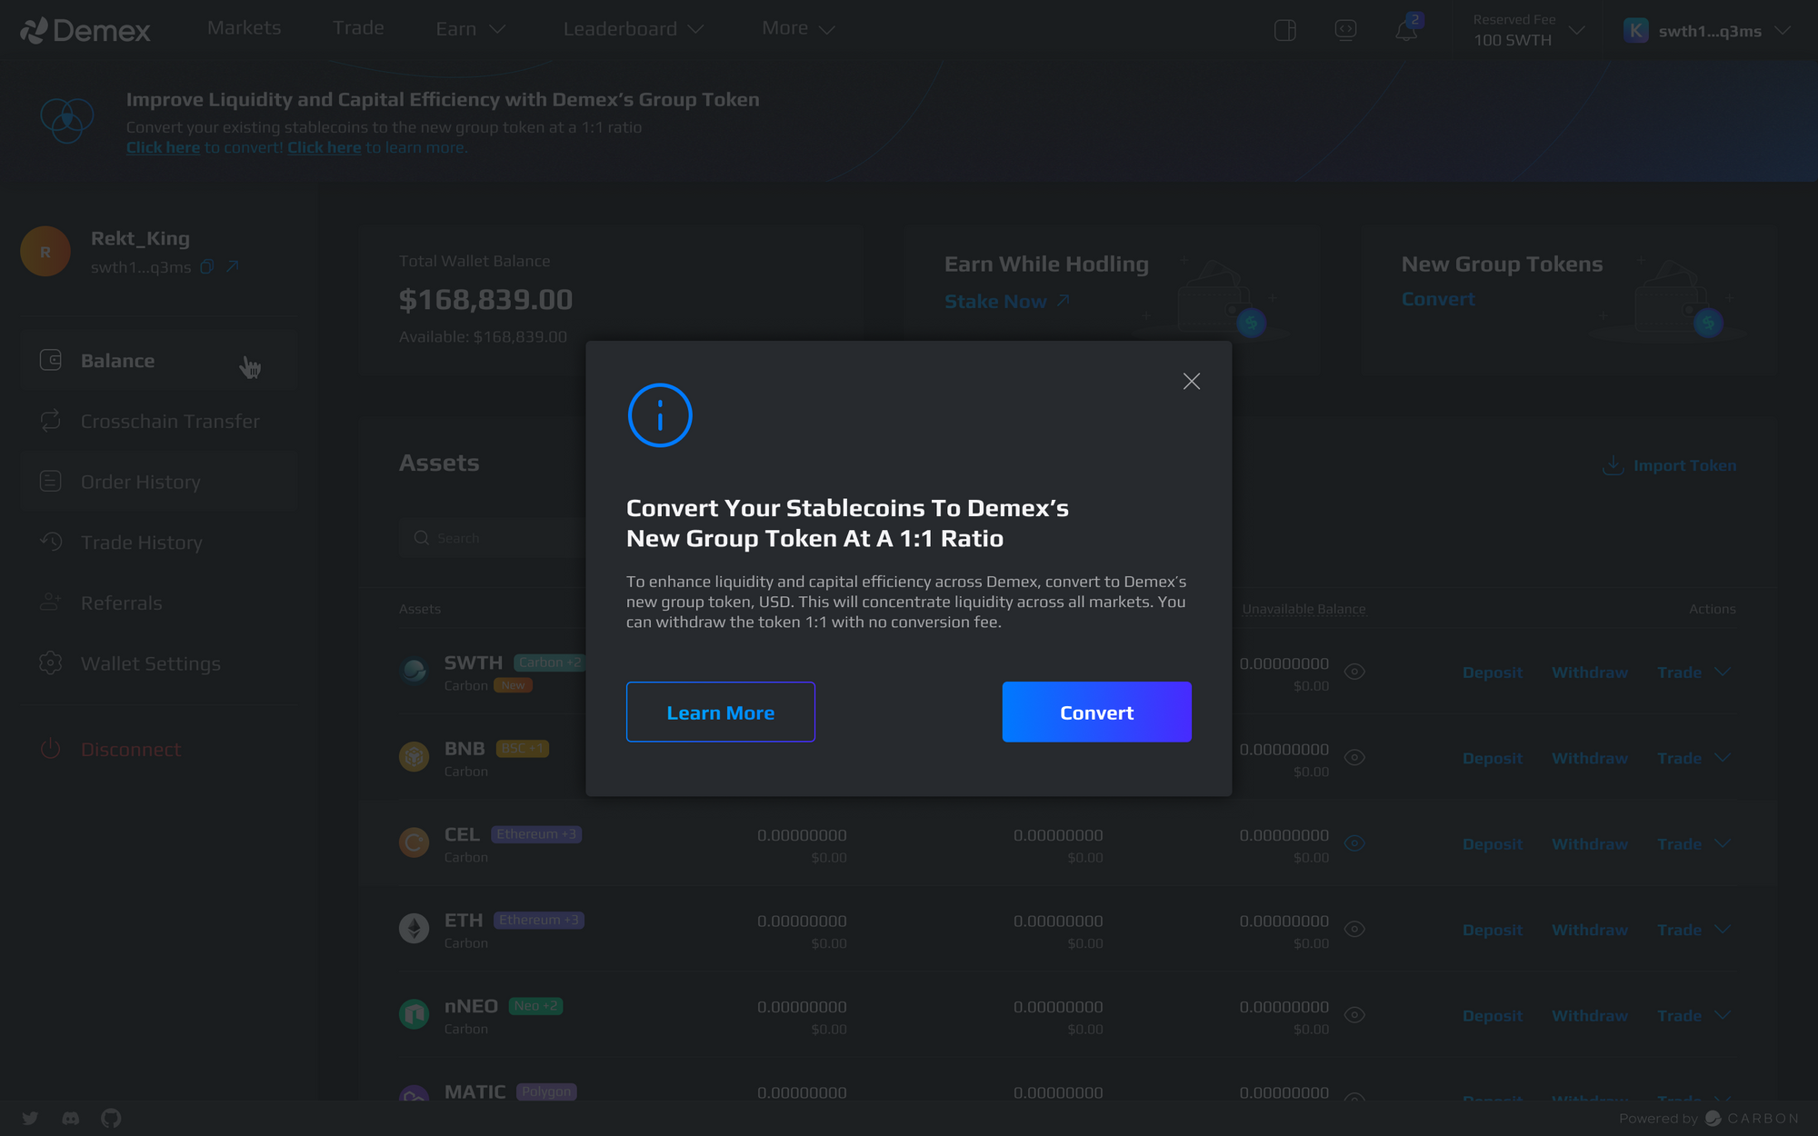
Task: Follow first 'Click here' to convert link
Action: (163, 147)
